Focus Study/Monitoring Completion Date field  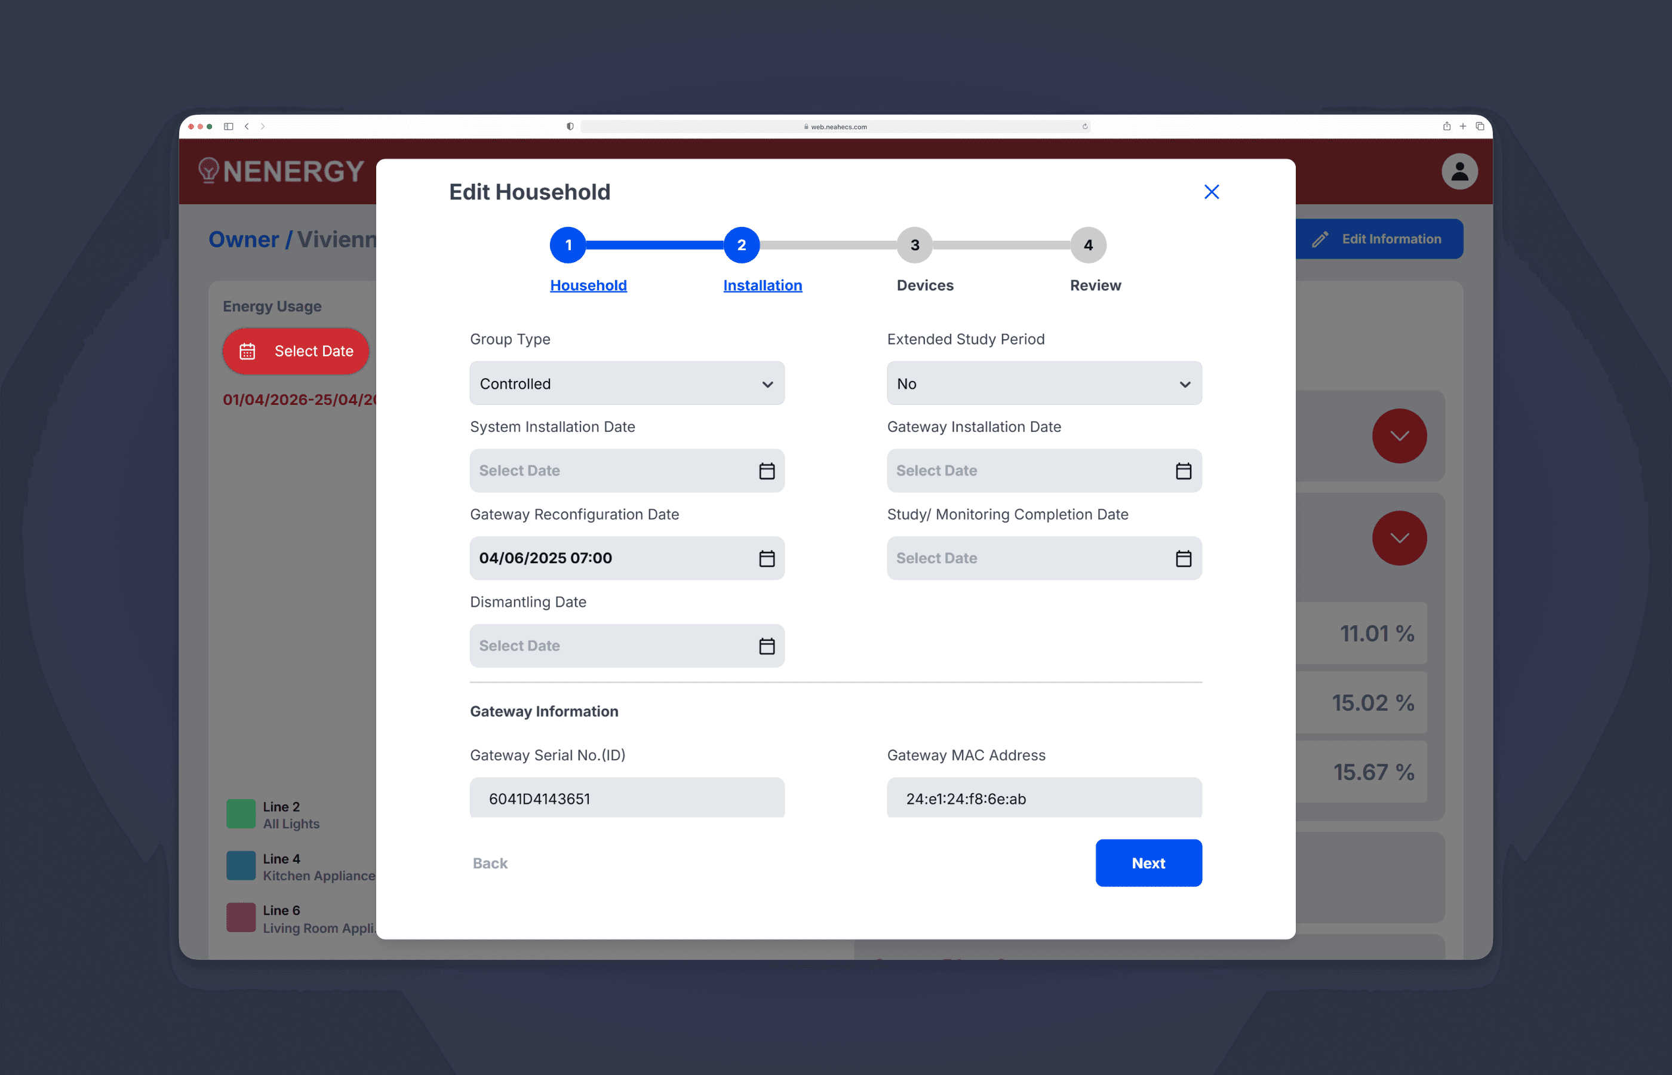[x=1044, y=558]
